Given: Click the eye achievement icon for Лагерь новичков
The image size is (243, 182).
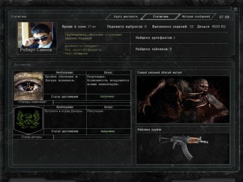Looking at the screenshot, I should (x=28, y=86).
